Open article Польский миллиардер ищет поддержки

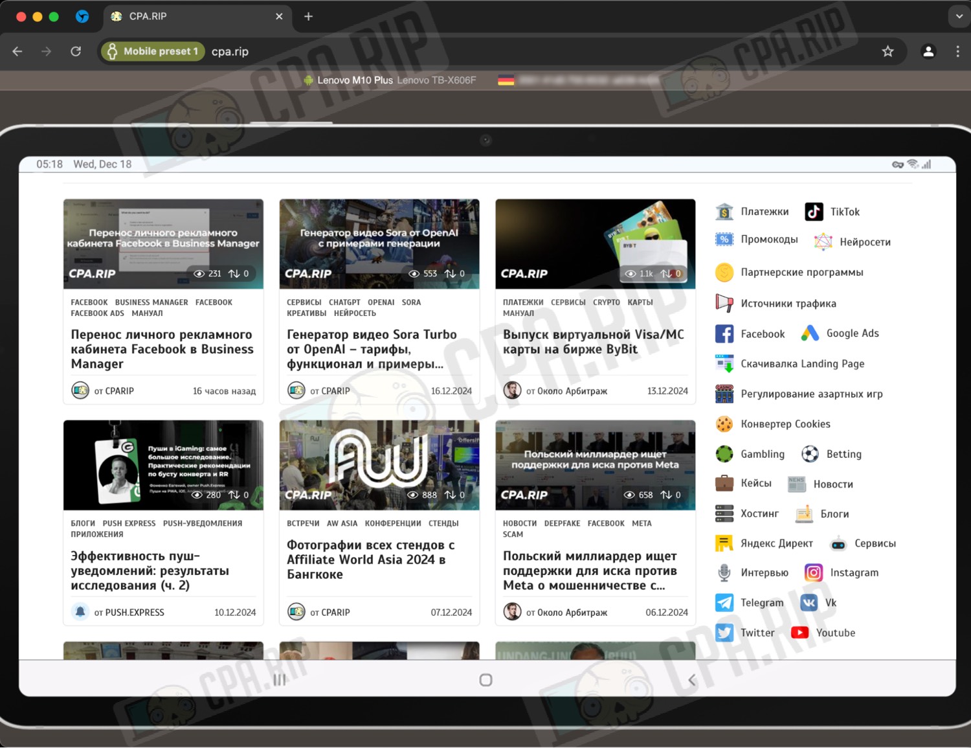coord(590,571)
